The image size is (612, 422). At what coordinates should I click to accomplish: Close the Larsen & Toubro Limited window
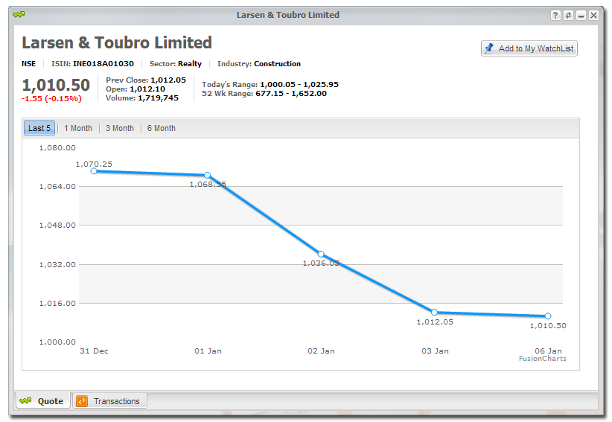tap(593, 15)
